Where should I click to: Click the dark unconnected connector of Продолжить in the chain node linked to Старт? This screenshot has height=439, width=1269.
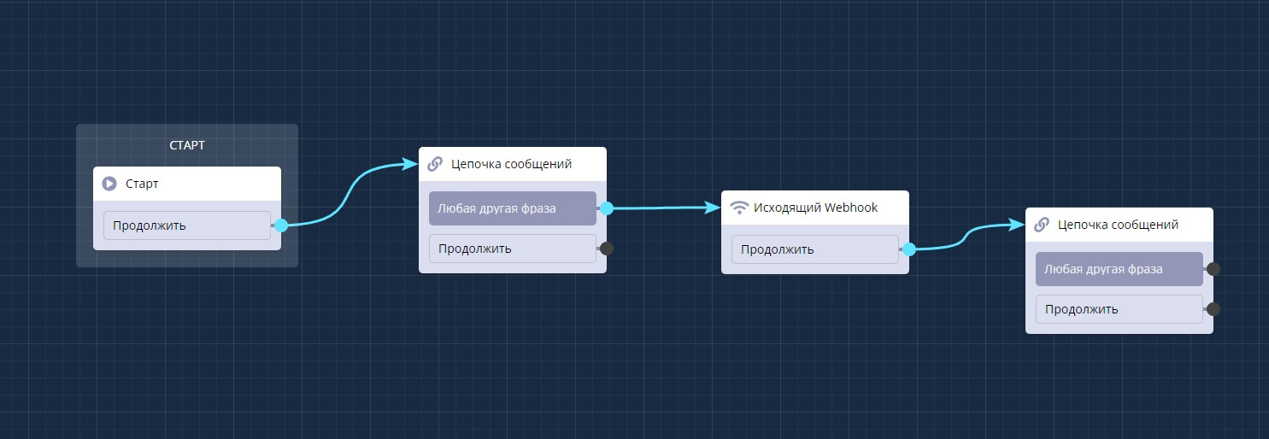pyautogui.click(x=607, y=249)
